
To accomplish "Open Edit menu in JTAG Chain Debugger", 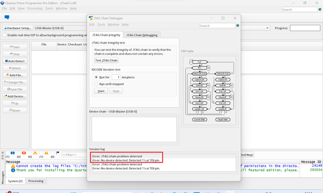I will pyautogui.click(x=92, y=24).
